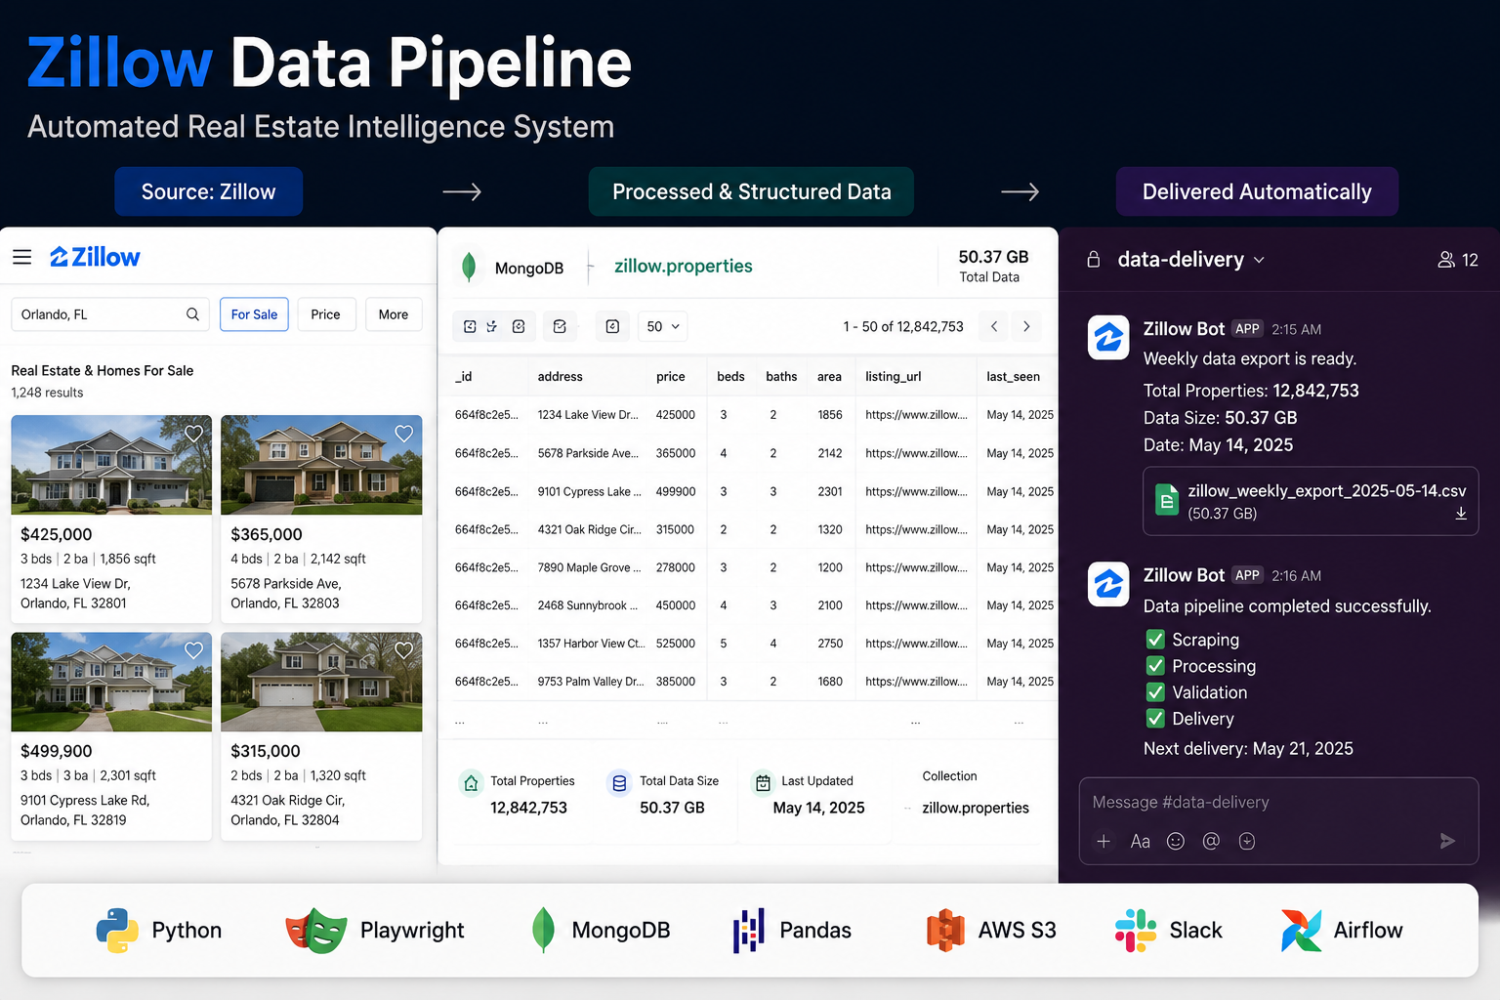
Task: Click the Processing checkmark
Action: click(x=1155, y=666)
